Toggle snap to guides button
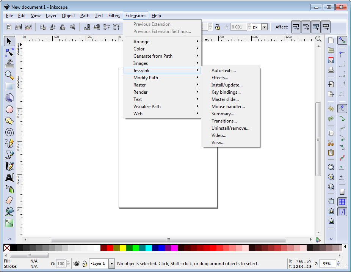 point(342,212)
